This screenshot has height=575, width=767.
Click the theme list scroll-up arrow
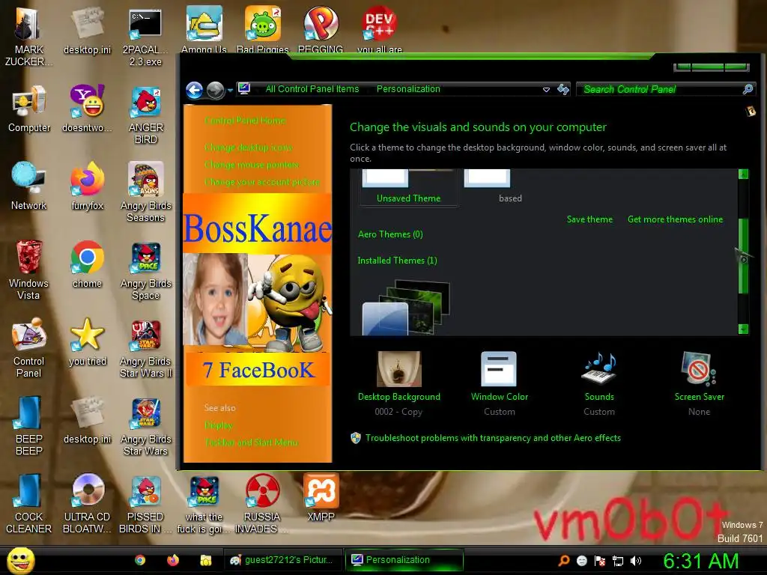point(744,174)
